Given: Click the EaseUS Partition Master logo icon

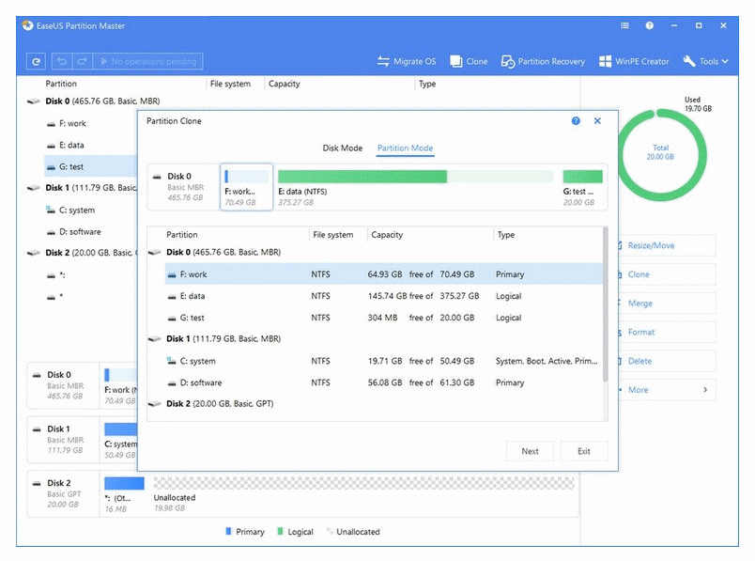Looking at the screenshot, I should (27, 25).
